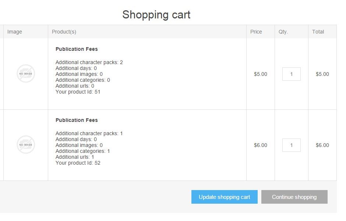This screenshot has height=221, width=346.
Task: Click the Image column header
Action: (15, 32)
